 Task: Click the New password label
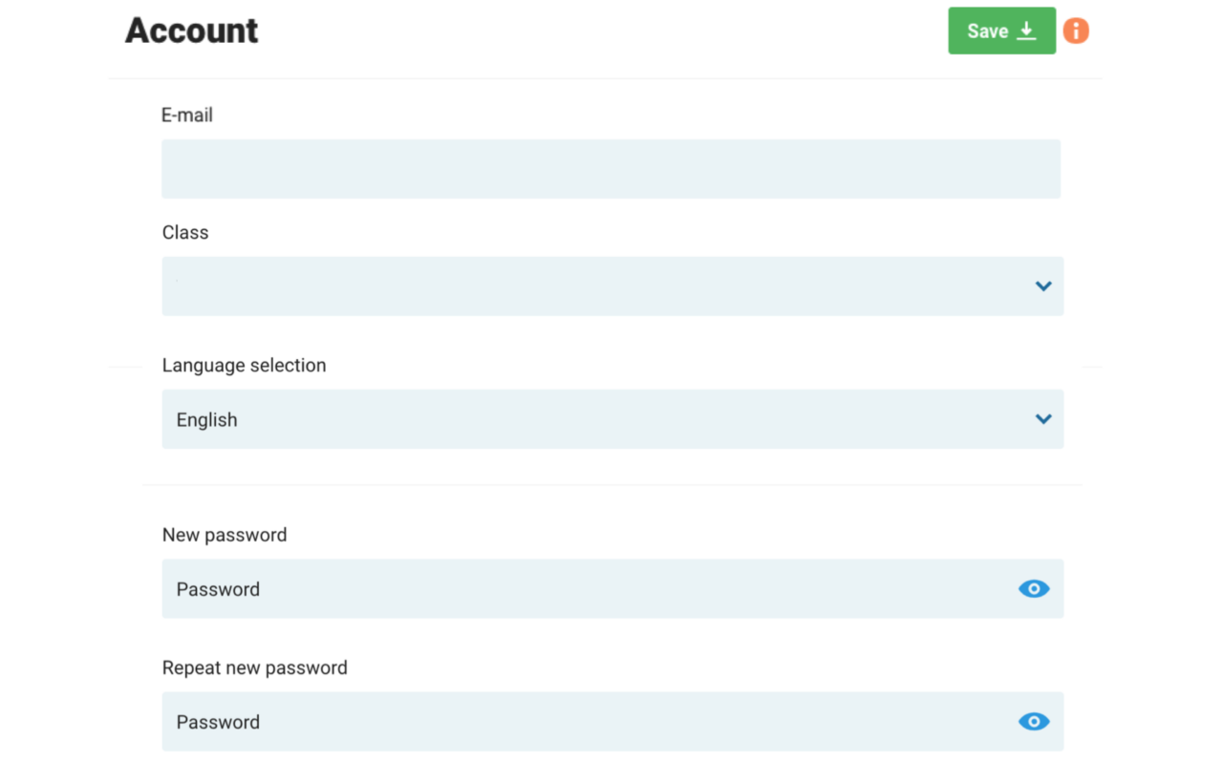point(225,535)
